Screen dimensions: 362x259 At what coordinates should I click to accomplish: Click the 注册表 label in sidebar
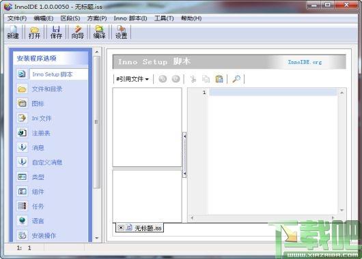[41, 133]
